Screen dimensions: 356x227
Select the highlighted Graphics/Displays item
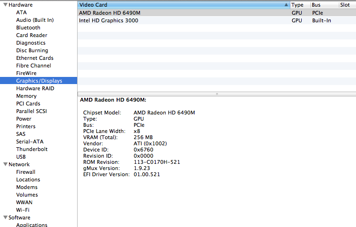pyautogui.click(x=39, y=81)
